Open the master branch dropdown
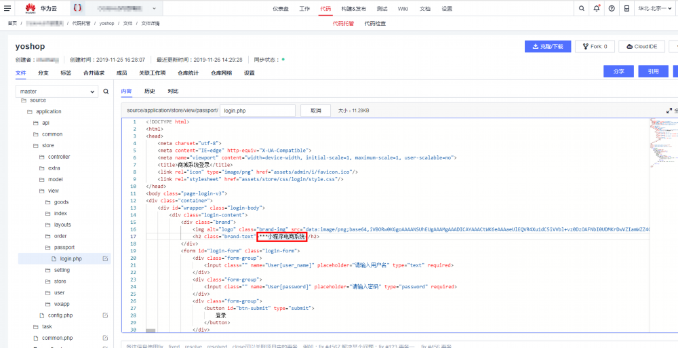Viewport: 678px width, 348px height. (57, 92)
